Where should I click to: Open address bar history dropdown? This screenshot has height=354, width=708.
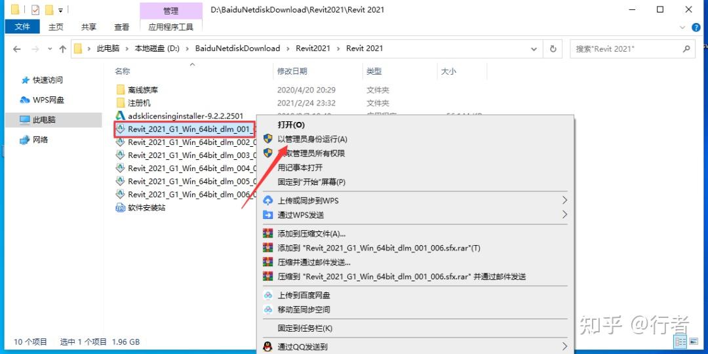pyautogui.click(x=535, y=49)
